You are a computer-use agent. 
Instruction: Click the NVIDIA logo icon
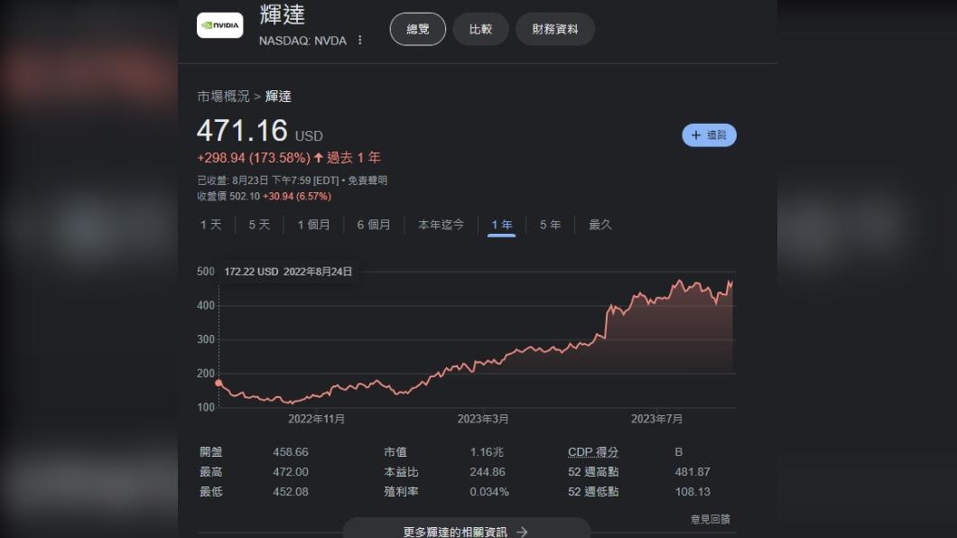pyautogui.click(x=219, y=25)
